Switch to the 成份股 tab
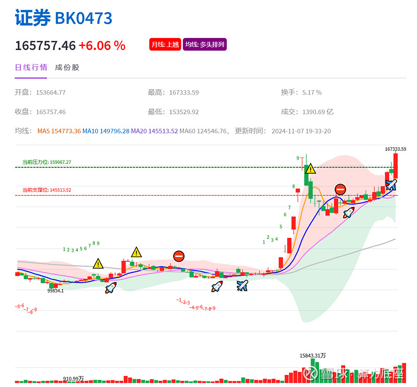The width and height of the screenshot is (417, 387). (67, 67)
